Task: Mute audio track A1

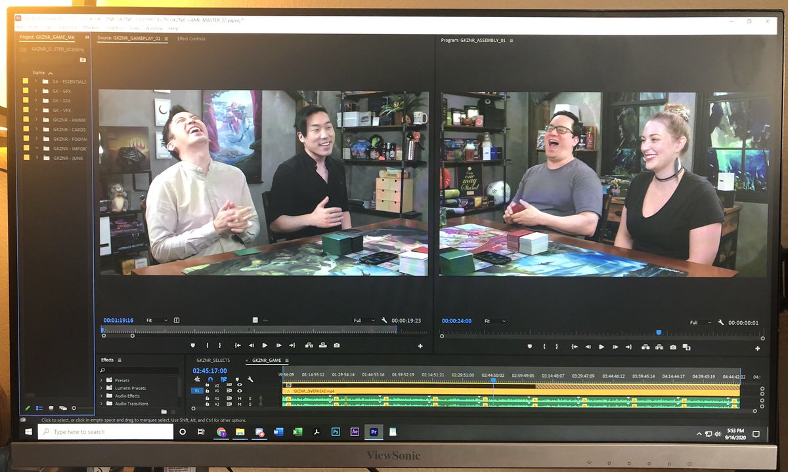Action: 240,399
